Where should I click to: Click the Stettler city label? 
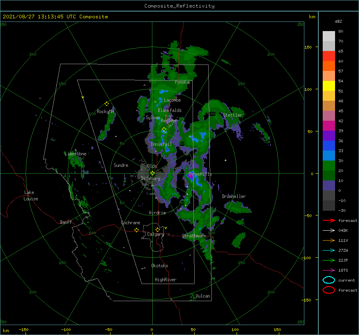coord(233,115)
